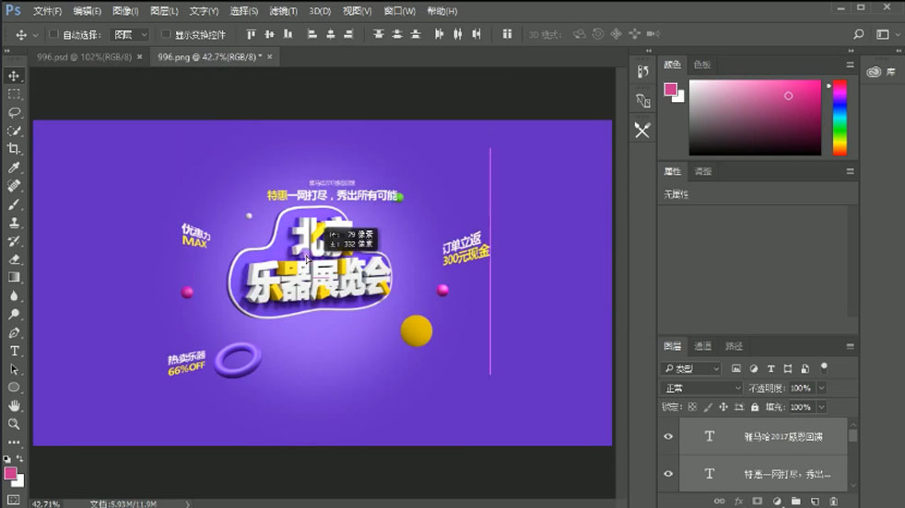The height and width of the screenshot is (508, 905).
Task: Select the Ellipse shape tool
Action: (14, 387)
